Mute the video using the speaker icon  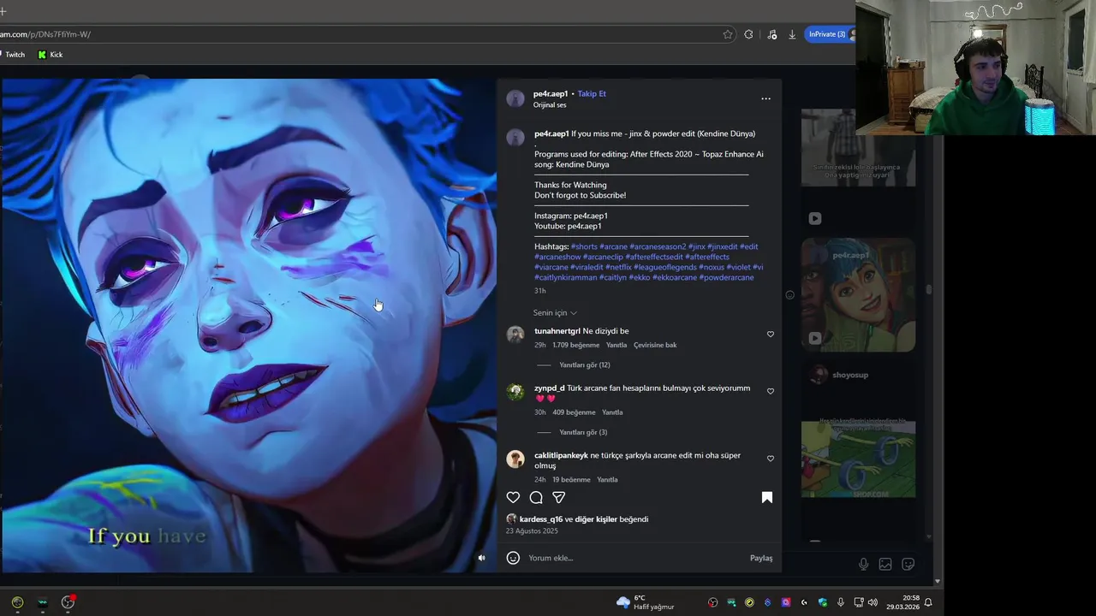pos(481,558)
